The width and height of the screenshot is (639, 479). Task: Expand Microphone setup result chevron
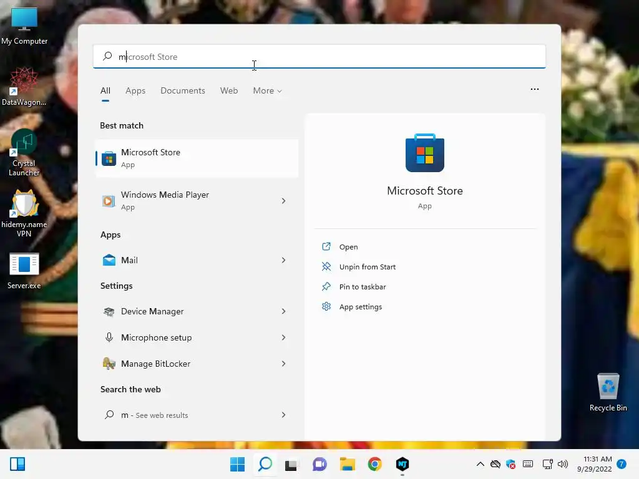tap(284, 337)
